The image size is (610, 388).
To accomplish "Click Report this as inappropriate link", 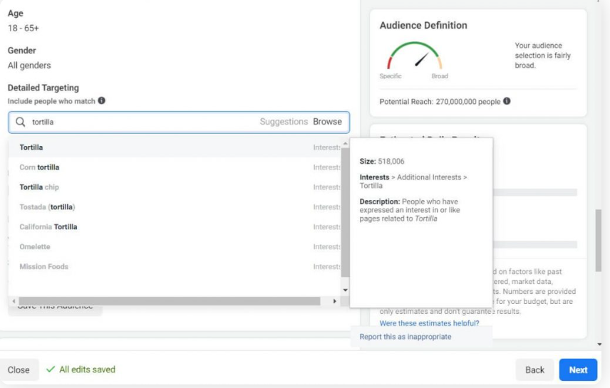I will pyautogui.click(x=405, y=337).
